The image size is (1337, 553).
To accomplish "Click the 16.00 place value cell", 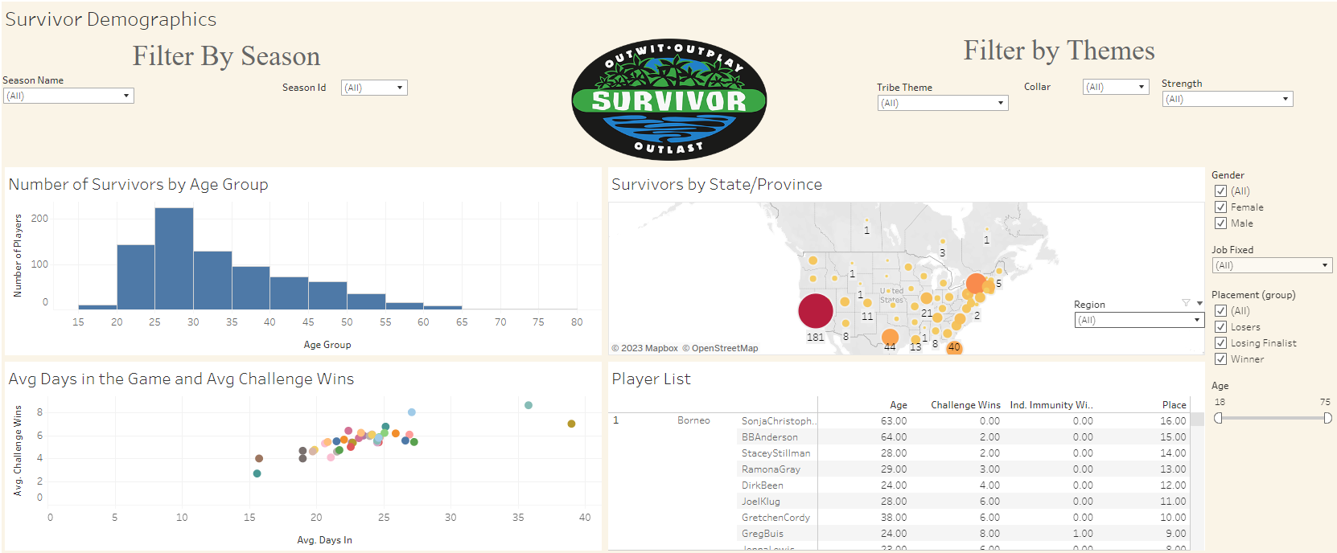I will (1173, 421).
